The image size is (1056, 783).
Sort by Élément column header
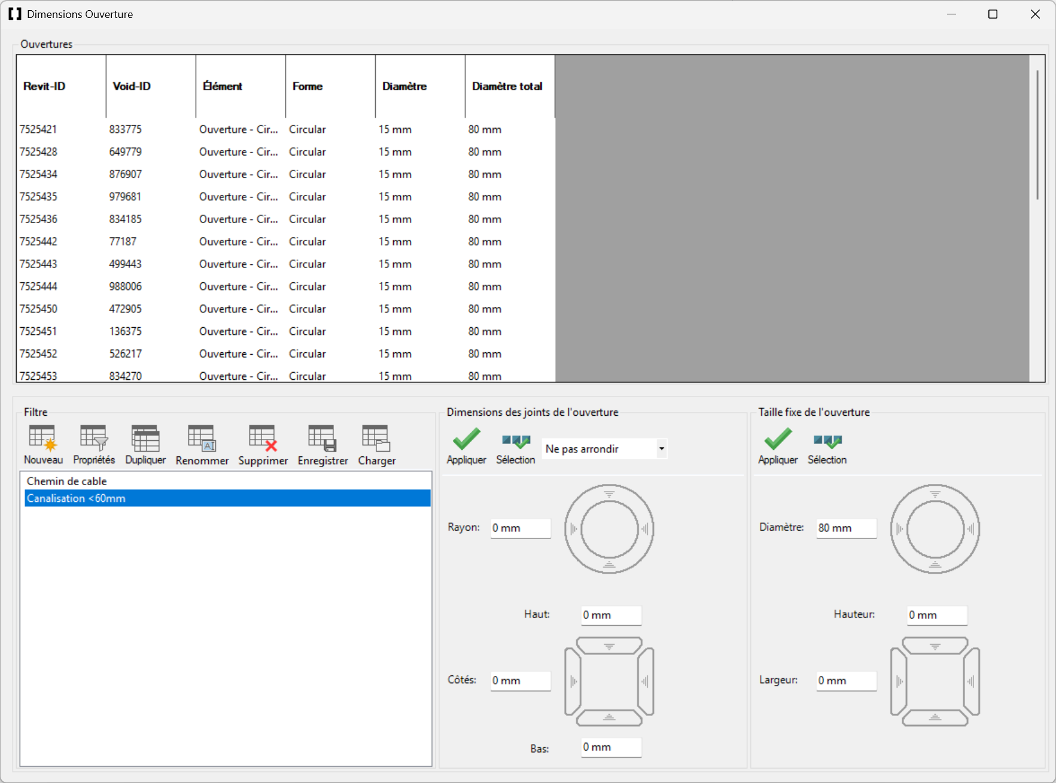pos(241,86)
